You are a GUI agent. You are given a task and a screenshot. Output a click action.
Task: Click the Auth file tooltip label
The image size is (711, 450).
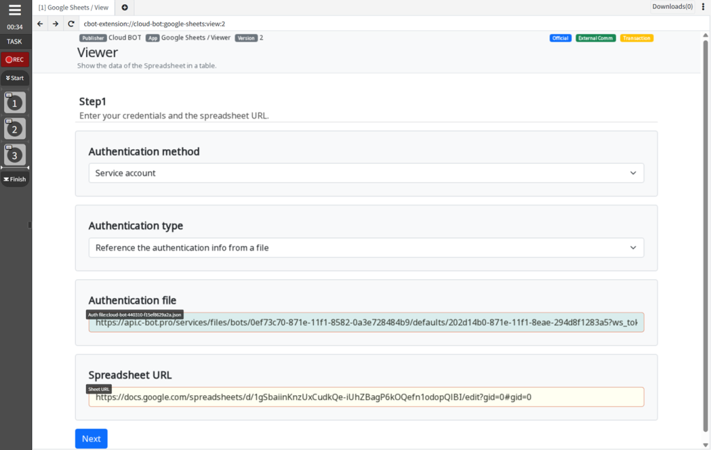[x=135, y=315]
